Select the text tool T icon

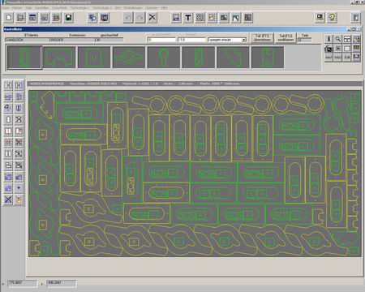pyautogui.click(x=188, y=18)
